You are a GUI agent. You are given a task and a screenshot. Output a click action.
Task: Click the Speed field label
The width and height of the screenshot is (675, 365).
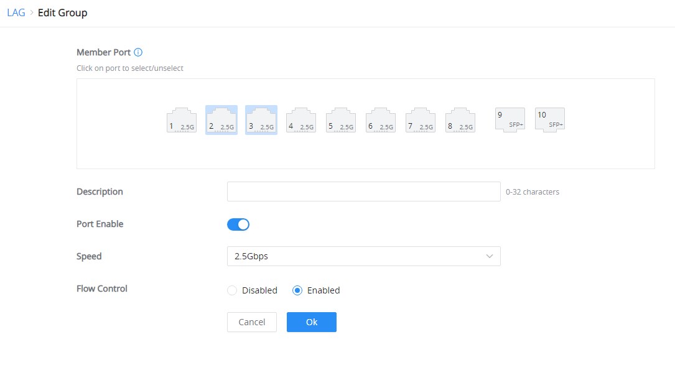coord(89,257)
